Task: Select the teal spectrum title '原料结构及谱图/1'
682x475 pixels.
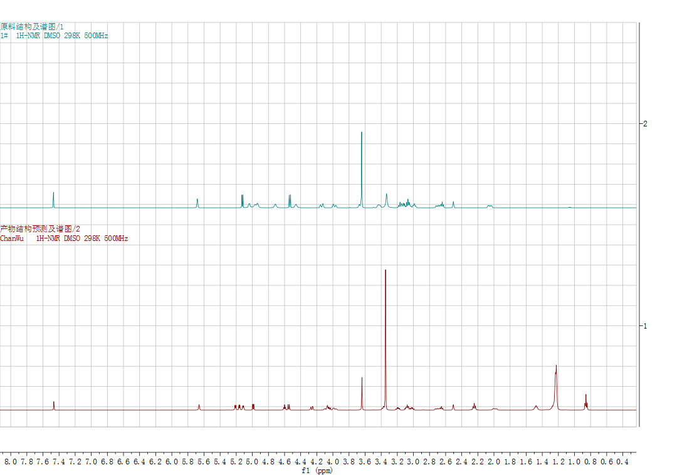Action: (32, 27)
